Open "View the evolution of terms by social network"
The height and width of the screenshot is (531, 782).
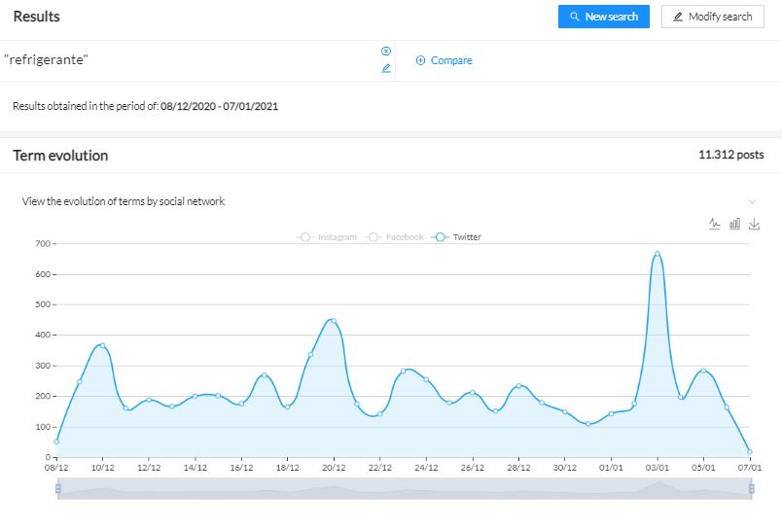[124, 201]
